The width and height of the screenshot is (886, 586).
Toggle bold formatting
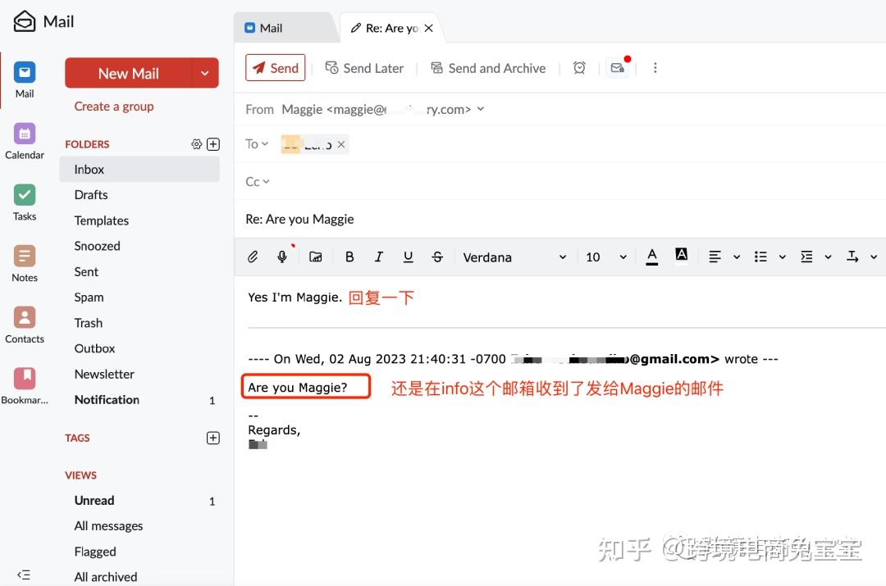point(349,257)
